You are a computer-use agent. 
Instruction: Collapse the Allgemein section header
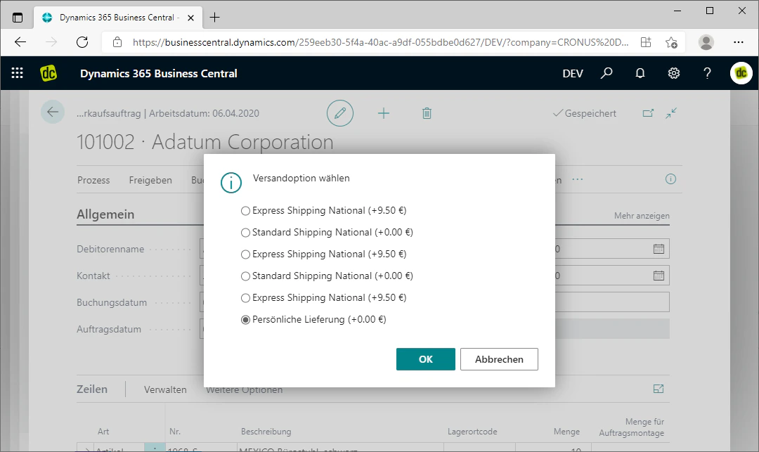pyautogui.click(x=105, y=214)
